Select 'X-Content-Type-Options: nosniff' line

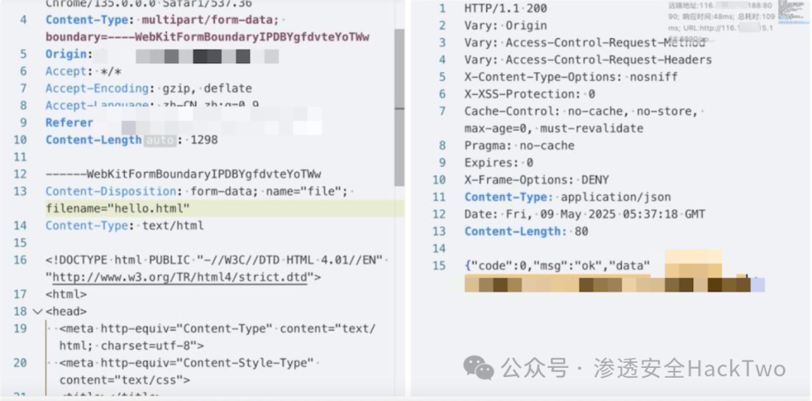click(x=571, y=77)
